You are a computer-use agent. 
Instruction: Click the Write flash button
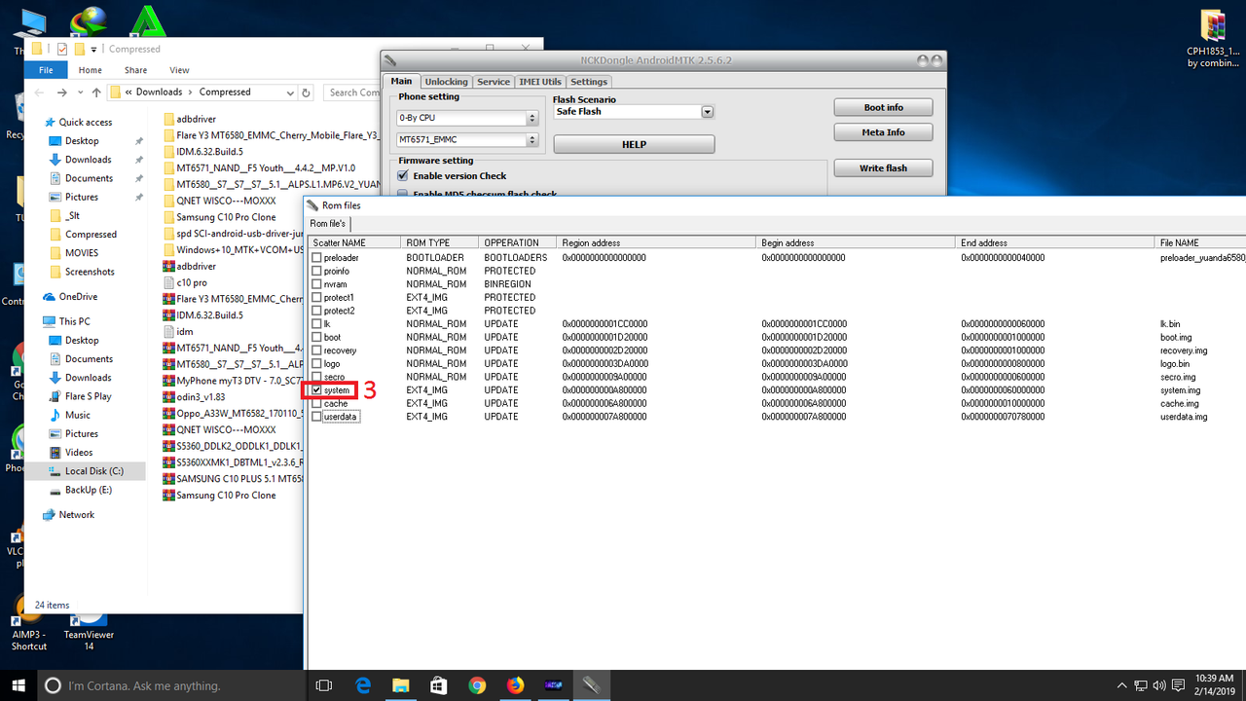click(x=882, y=167)
